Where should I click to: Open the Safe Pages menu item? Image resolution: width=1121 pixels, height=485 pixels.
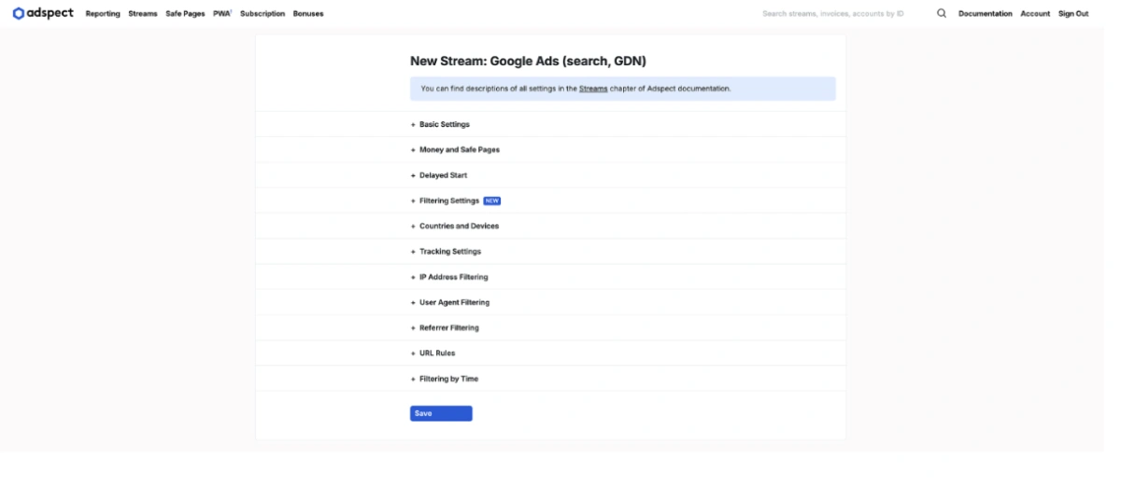(x=185, y=14)
